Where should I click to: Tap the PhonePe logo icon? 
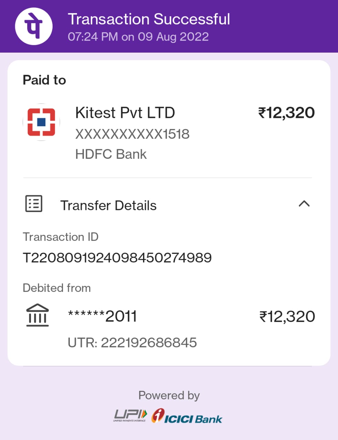(34, 26)
